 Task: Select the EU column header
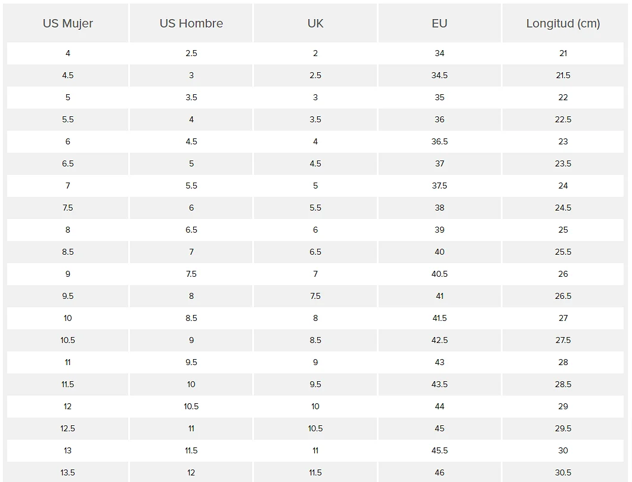click(439, 23)
